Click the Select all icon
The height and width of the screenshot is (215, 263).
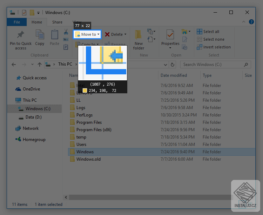(x=200, y=32)
